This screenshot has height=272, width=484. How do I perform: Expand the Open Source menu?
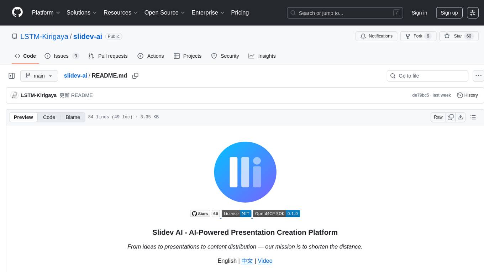point(165,12)
